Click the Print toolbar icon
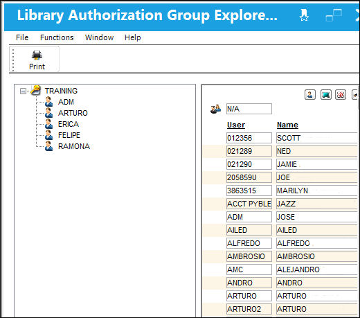This screenshot has width=360, height=318. (37, 60)
